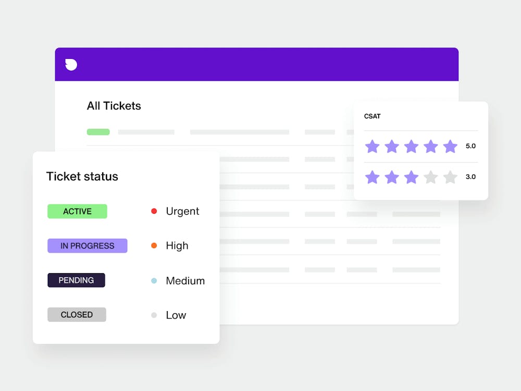
Task: Click the 5.0 rating score label
Action: pos(470,146)
